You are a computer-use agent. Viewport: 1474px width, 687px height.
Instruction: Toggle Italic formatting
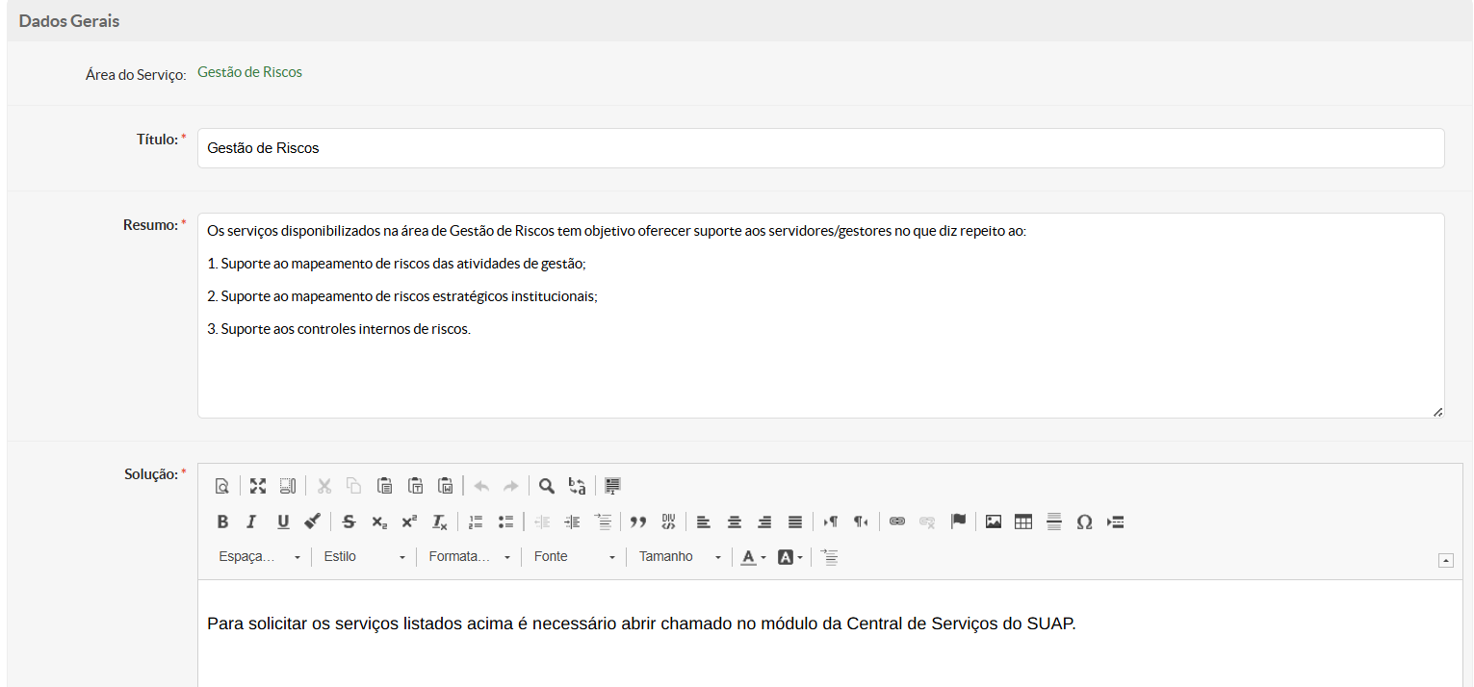[x=252, y=522]
